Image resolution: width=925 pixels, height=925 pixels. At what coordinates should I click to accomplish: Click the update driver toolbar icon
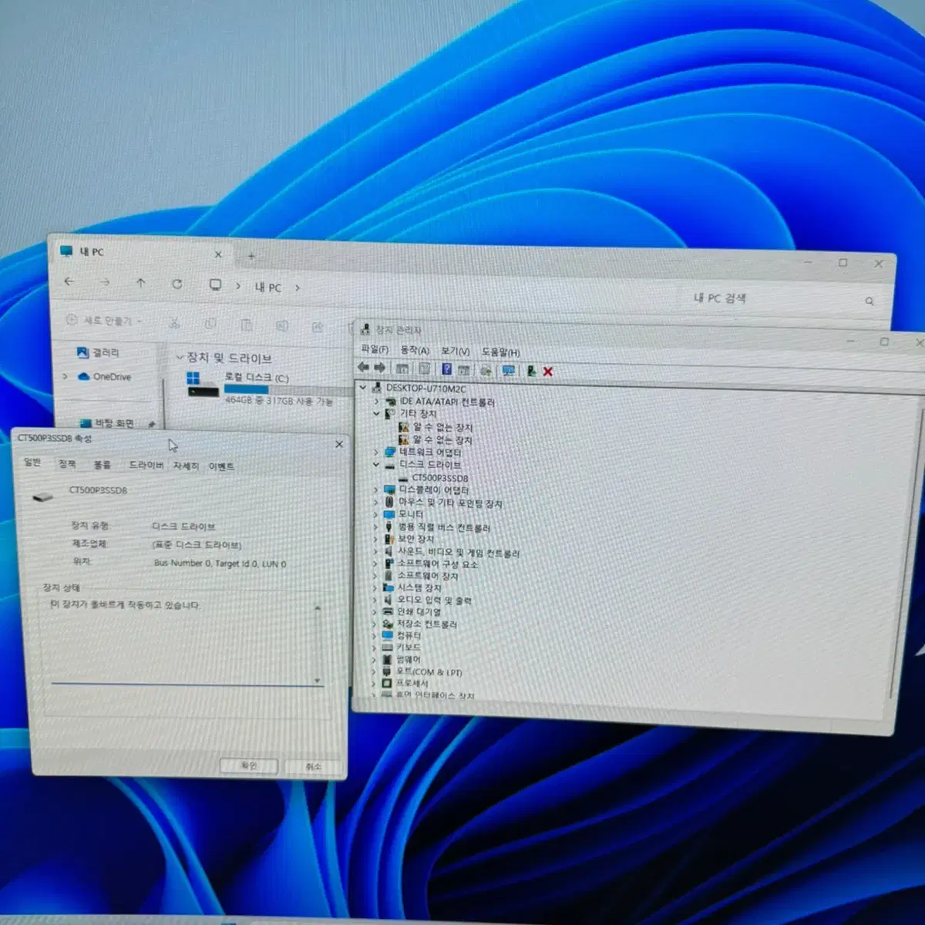point(486,371)
